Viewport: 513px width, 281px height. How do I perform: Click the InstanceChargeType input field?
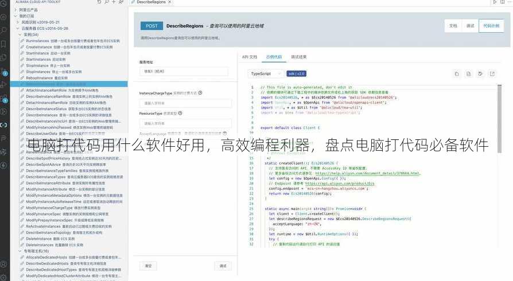185,103
